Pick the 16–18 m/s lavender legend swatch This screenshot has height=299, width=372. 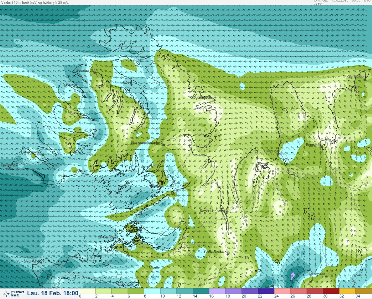click(217, 291)
